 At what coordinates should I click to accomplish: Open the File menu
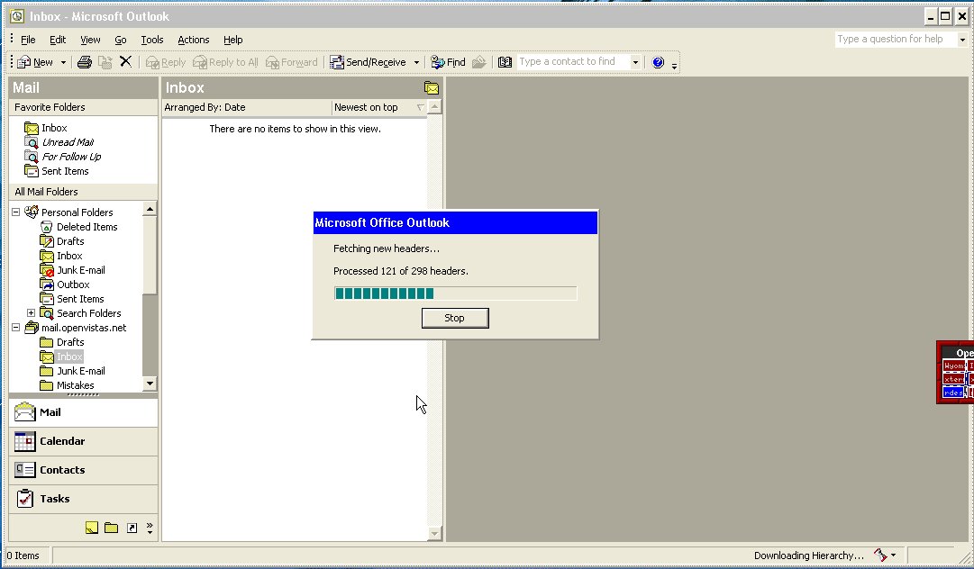[28, 40]
